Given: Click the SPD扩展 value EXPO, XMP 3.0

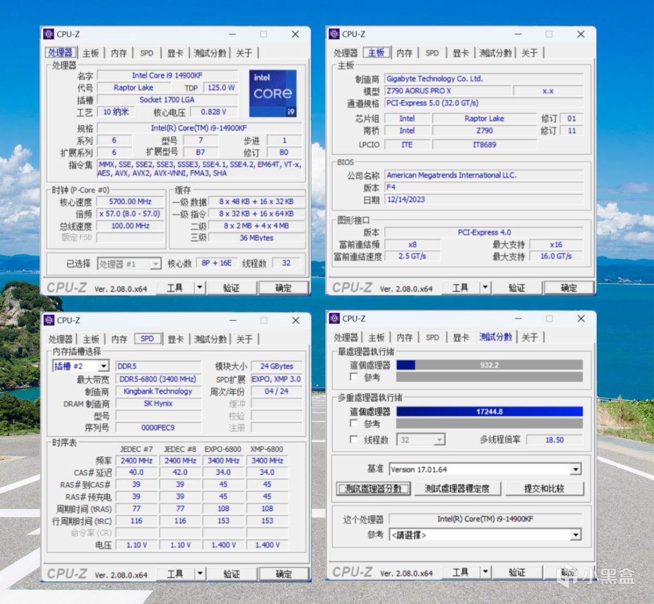Looking at the screenshot, I should tap(277, 379).
